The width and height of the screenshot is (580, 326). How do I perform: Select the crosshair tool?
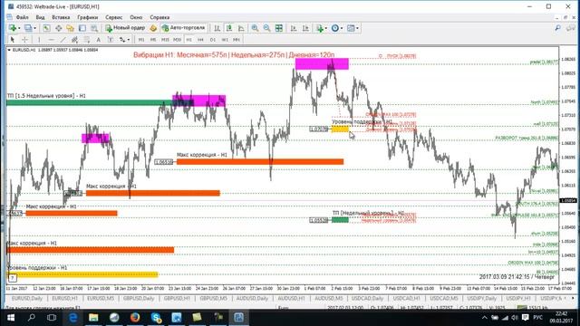(x=24, y=40)
